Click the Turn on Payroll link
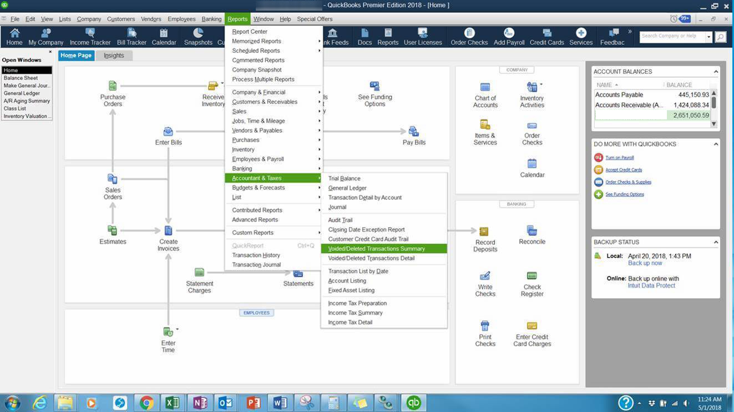734x412 pixels. (620, 158)
